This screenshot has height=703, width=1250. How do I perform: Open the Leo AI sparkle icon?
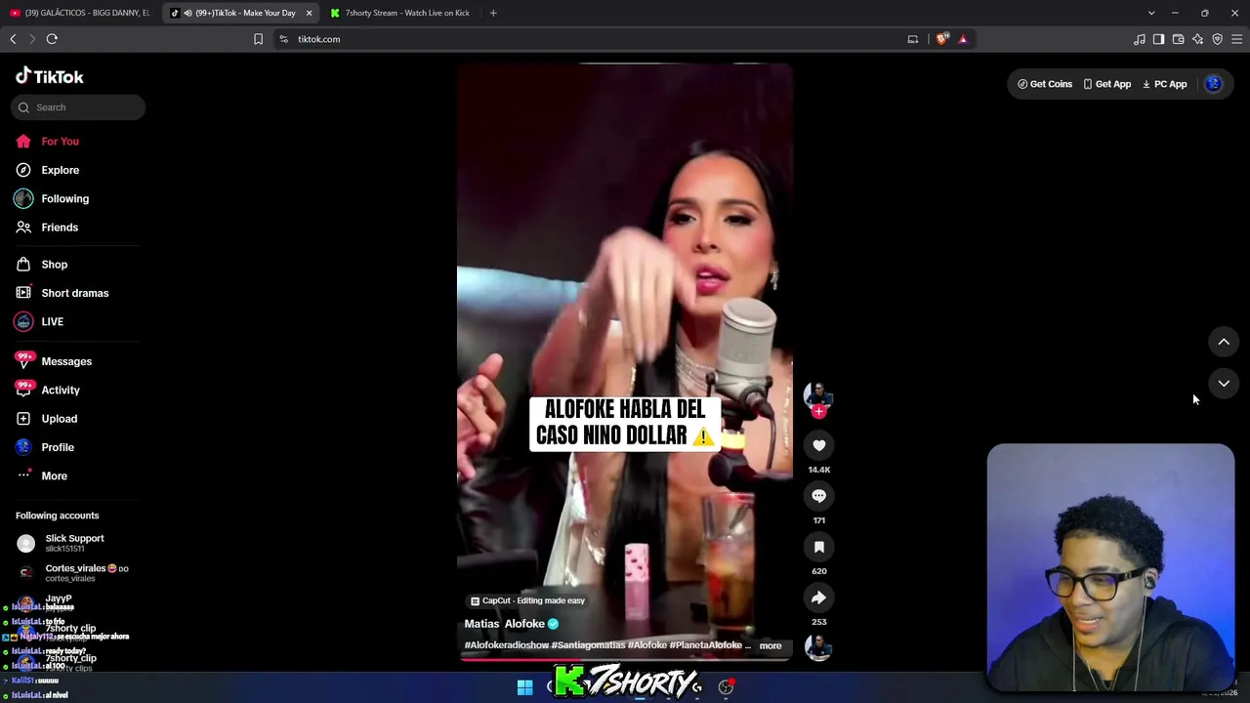[1197, 39]
